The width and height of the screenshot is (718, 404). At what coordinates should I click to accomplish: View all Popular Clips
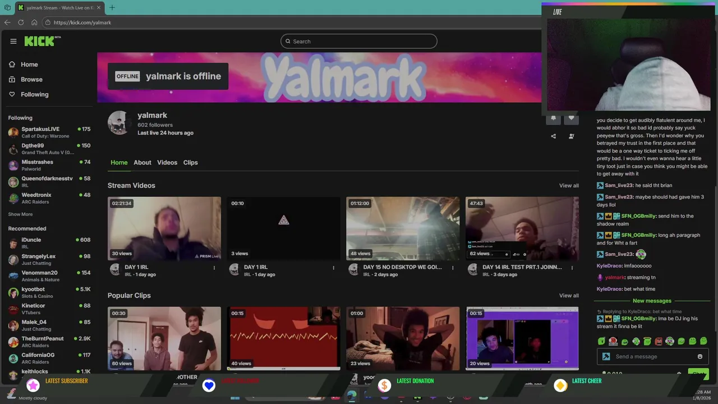(x=569, y=296)
